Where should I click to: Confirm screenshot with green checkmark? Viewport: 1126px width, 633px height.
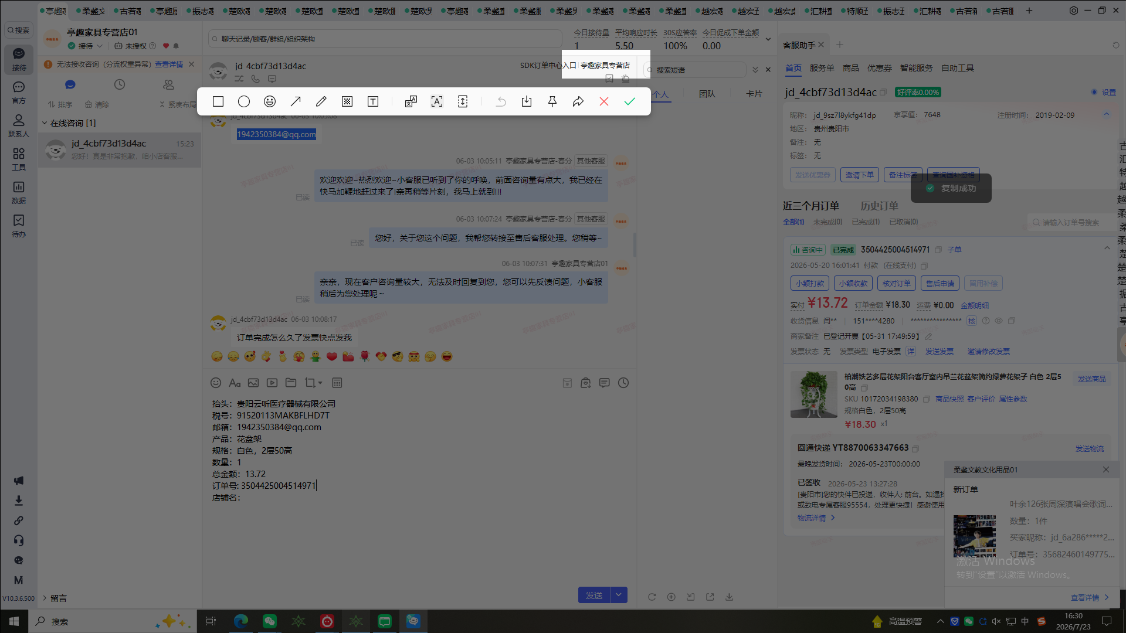tap(630, 101)
